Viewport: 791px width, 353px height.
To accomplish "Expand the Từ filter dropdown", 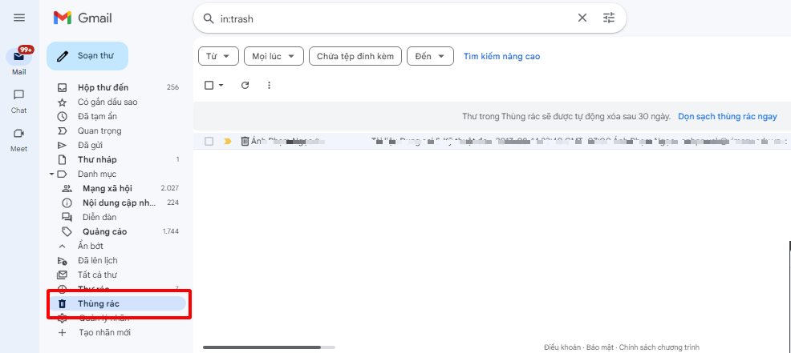I will [218, 56].
